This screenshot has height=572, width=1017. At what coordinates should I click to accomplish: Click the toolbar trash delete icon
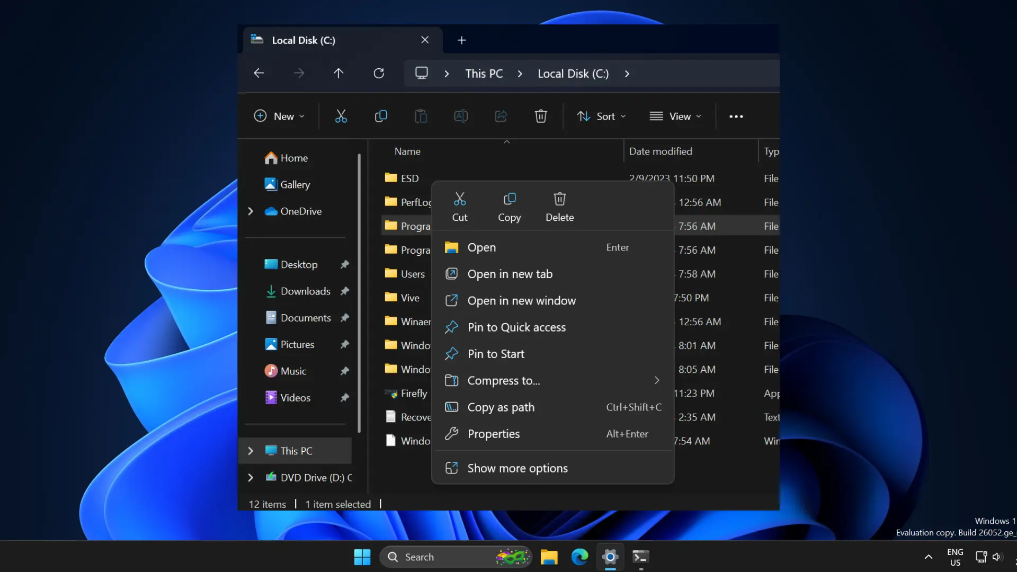[x=541, y=116]
